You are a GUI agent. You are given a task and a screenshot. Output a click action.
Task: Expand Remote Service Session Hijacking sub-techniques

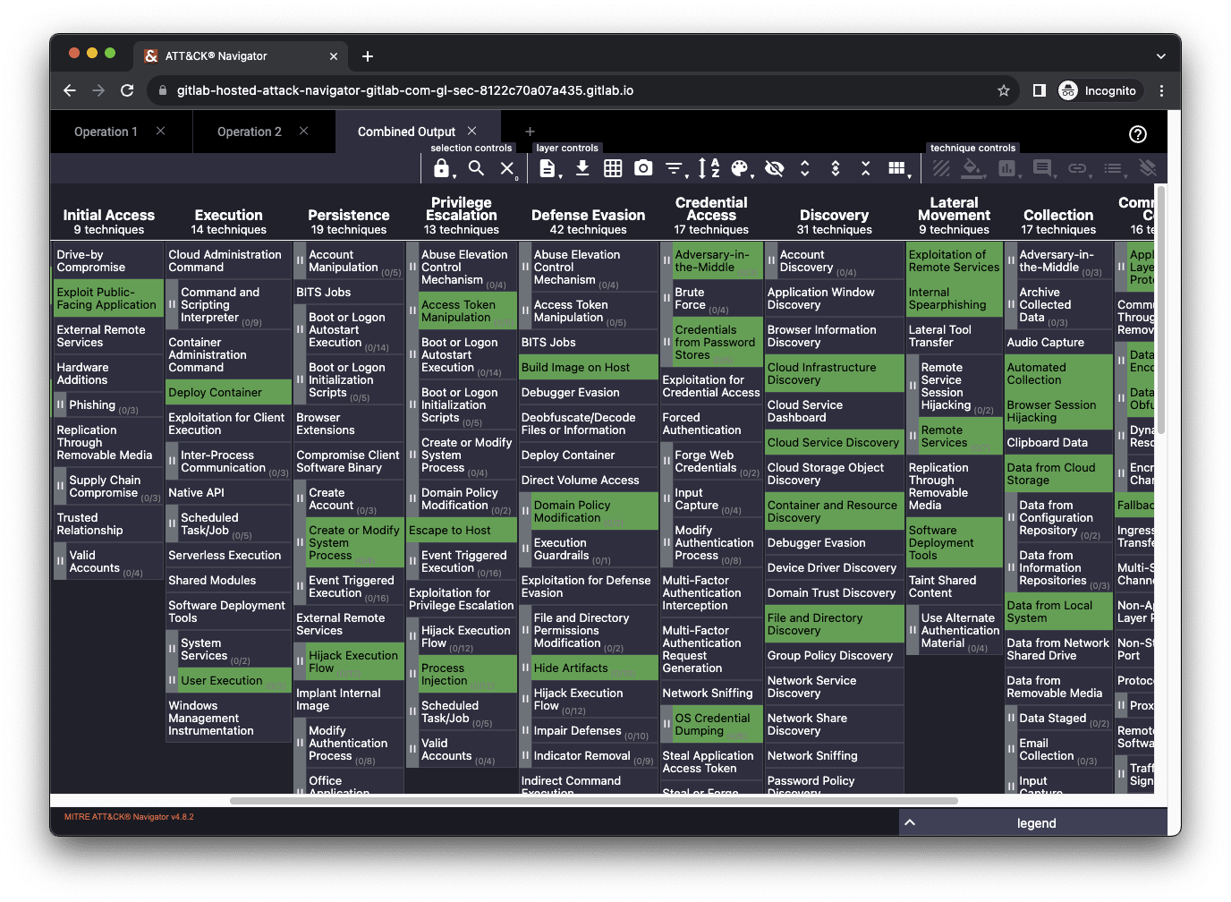pos(913,386)
